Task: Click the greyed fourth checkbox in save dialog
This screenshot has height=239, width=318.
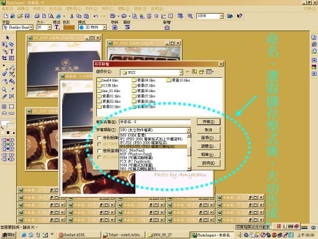Action: pos(99,157)
